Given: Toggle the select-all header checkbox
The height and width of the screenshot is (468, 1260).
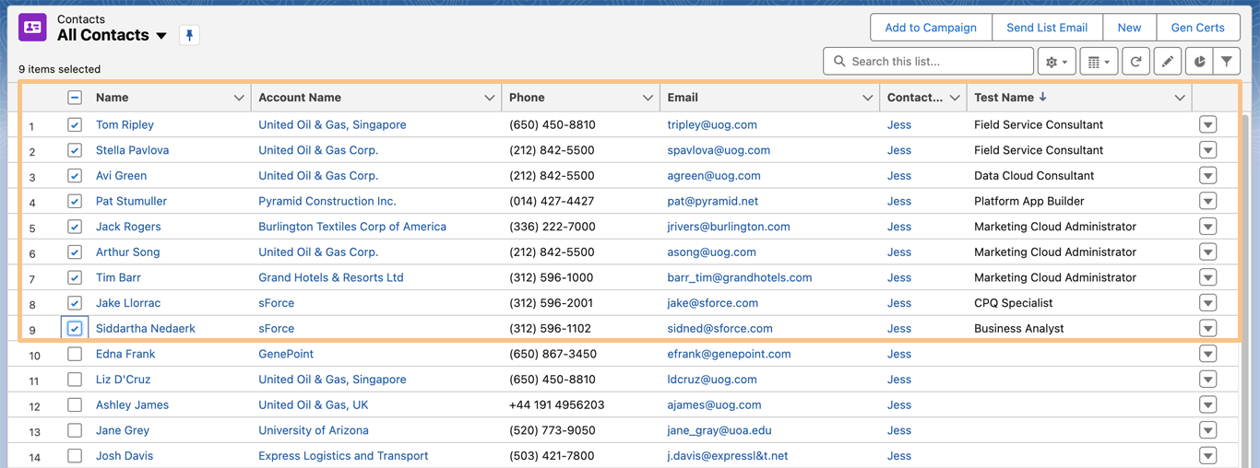Looking at the screenshot, I should click(75, 98).
